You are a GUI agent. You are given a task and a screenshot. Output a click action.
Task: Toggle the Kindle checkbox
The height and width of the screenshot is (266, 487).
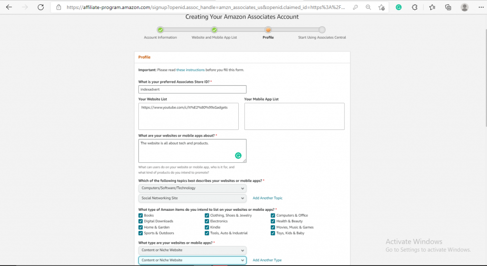(207, 227)
